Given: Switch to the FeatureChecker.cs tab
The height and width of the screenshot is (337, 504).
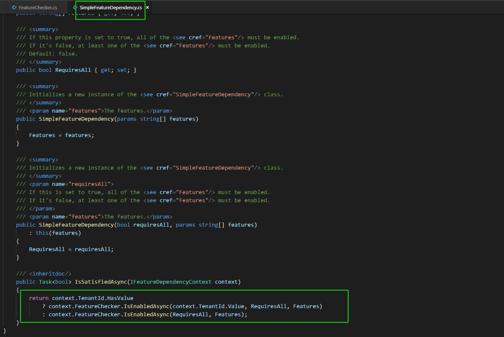Looking at the screenshot, I should pyautogui.click(x=39, y=7).
